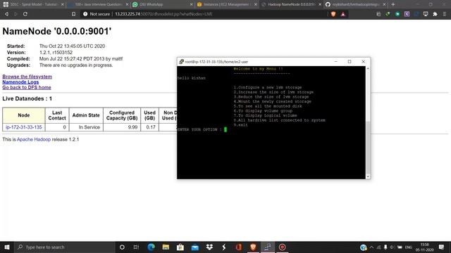The height and width of the screenshot is (253, 451).
Task: Click the 0.17 used value
Action: point(151,127)
